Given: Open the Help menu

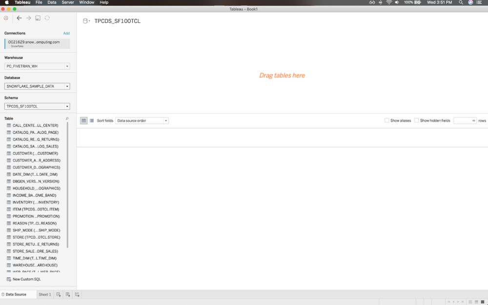Looking at the screenshot, I should point(104,2).
